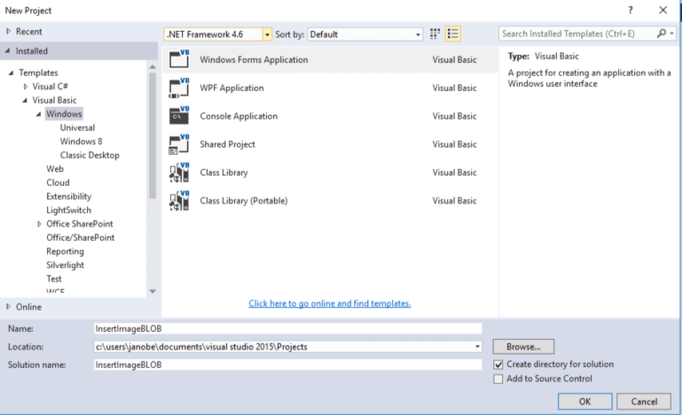Select the Web tree item
This screenshot has width=682, height=415.
click(55, 169)
